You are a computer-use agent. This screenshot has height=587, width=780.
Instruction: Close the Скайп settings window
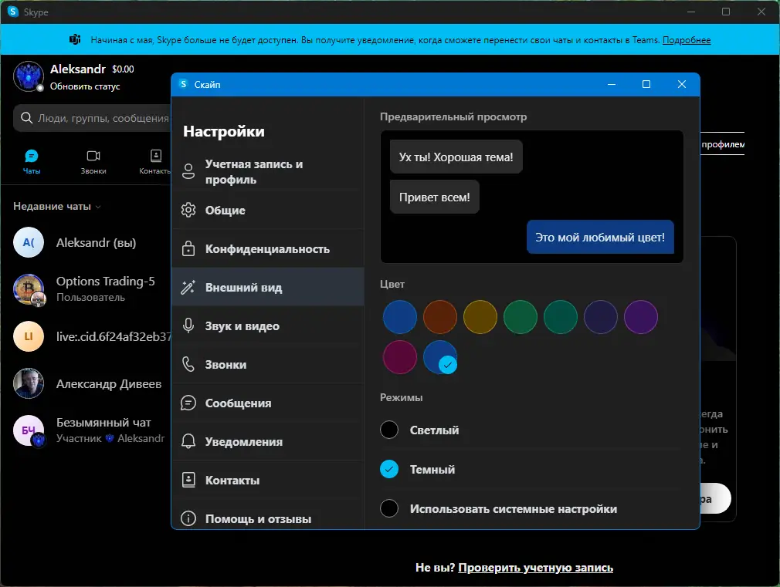tap(681, 85)
